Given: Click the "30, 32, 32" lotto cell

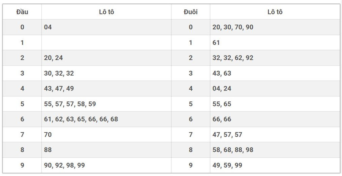Looking at the screenshot, I should 59,73.
